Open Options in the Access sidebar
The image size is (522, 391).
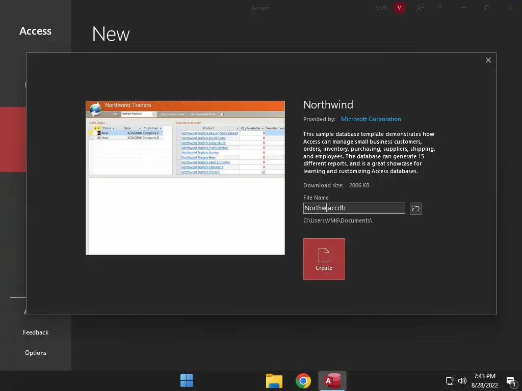click(x=36, y=353)
